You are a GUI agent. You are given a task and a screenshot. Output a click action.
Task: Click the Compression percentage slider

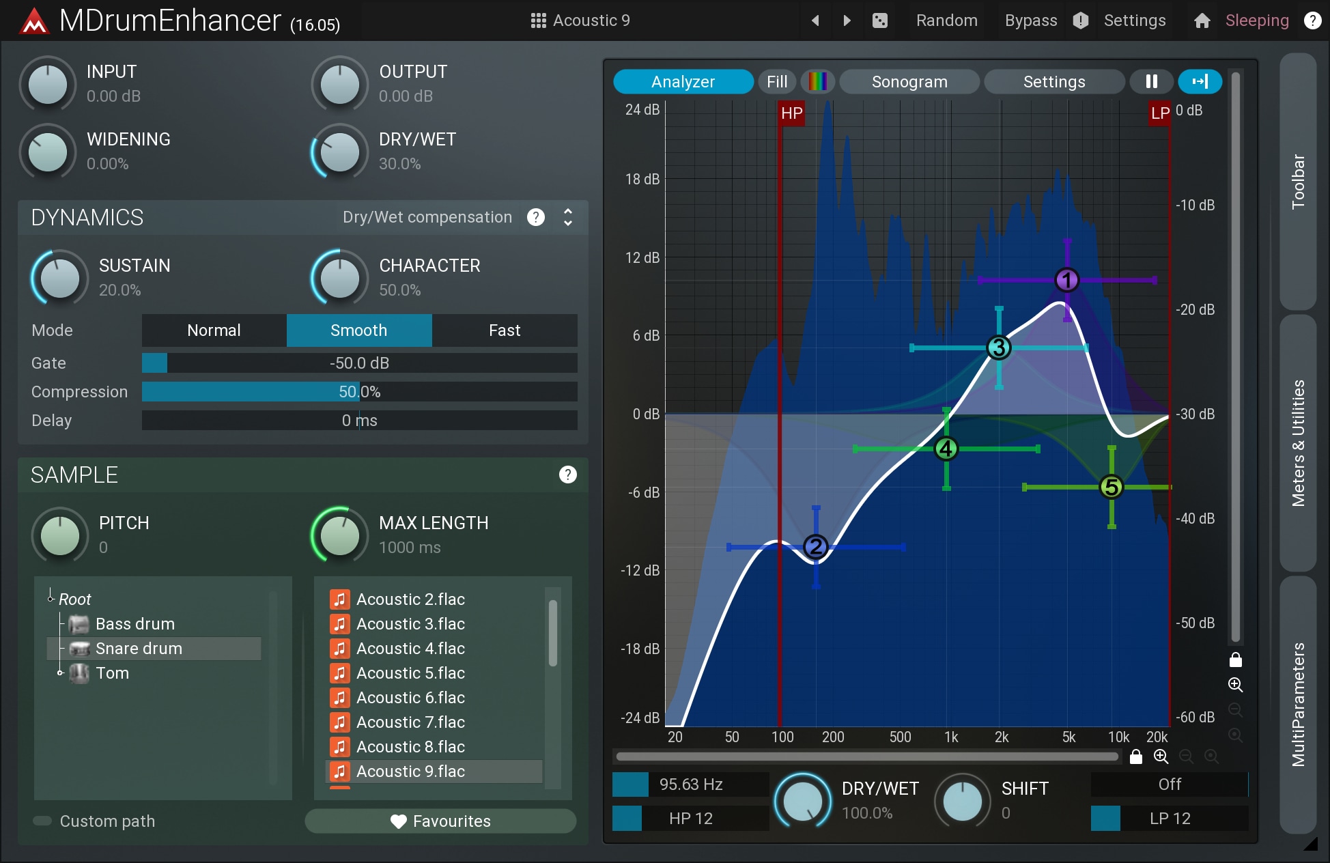[360, 392]
